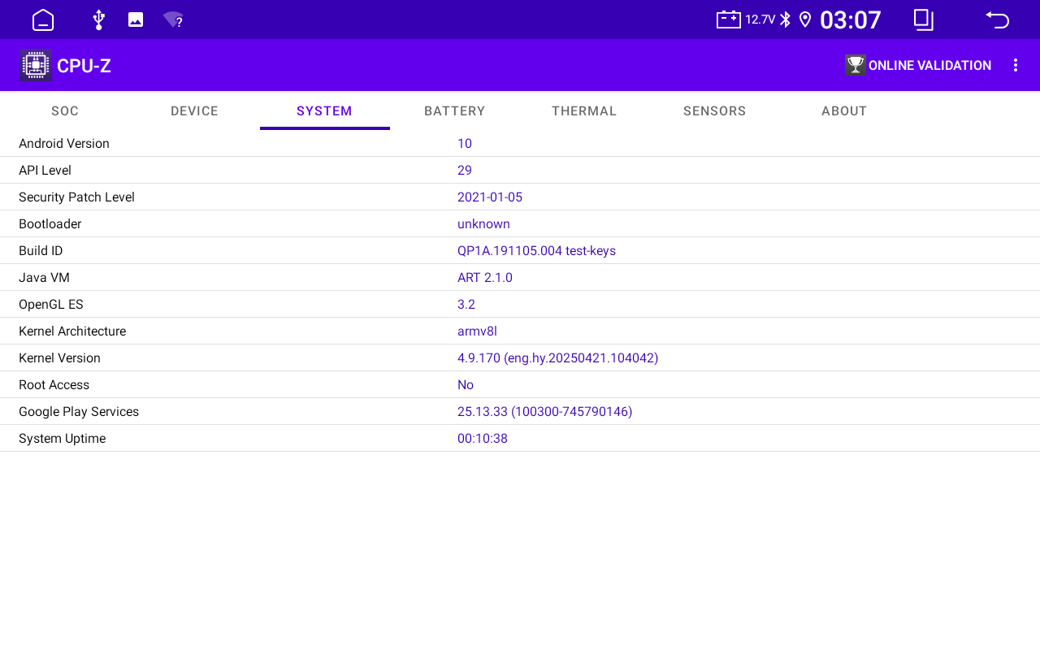This screenshot has width=1040, height=650.
Task: Tap the Wi-Fi signal icon
Action: (x=173, y=19)
